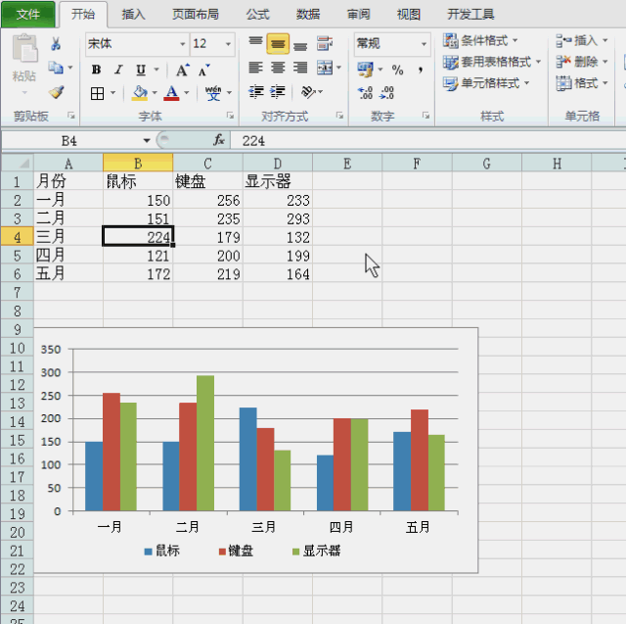The image size is (626, 624).
Task: Open the 文件 tab
Action: [x=28, y=15]
